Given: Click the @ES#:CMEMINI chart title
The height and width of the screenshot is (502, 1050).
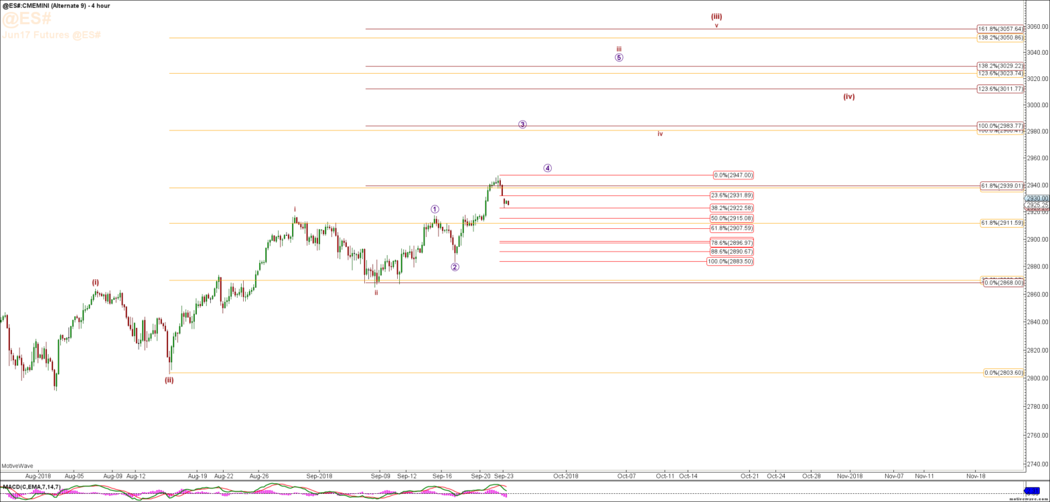Looking at the screenshot, I should coord(56,5).
